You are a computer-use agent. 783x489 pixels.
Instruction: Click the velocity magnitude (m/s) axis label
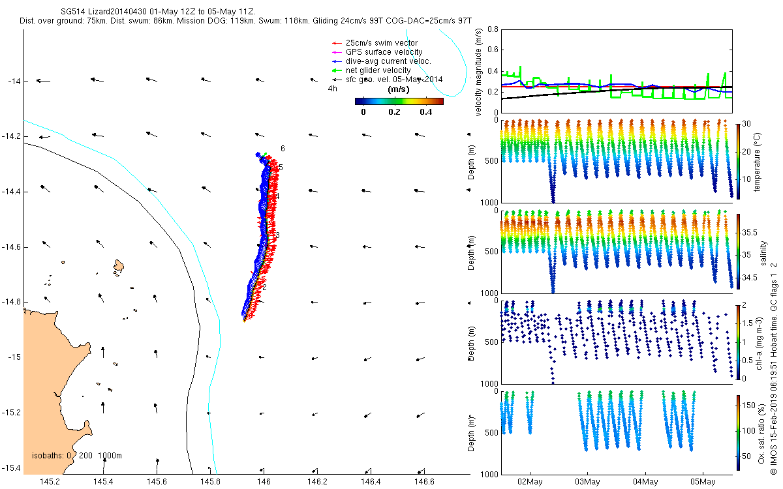tap(479, 72)
